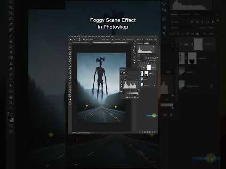Select mask thumbnail with black creature shape
The image size is (226, 169).
coord(146,73)
